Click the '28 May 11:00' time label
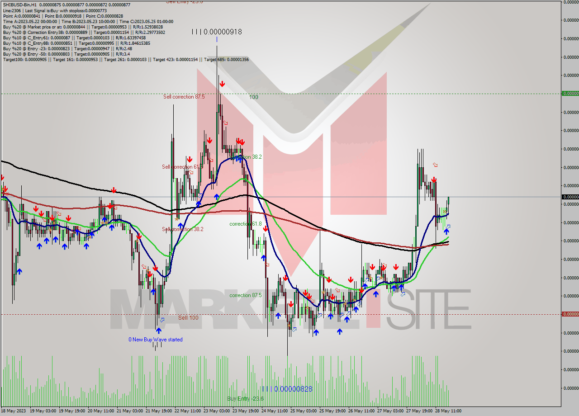The width and height of the screenshot is (579, 416). 448,411
